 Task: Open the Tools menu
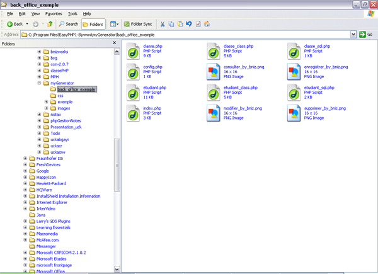point(73,13)
